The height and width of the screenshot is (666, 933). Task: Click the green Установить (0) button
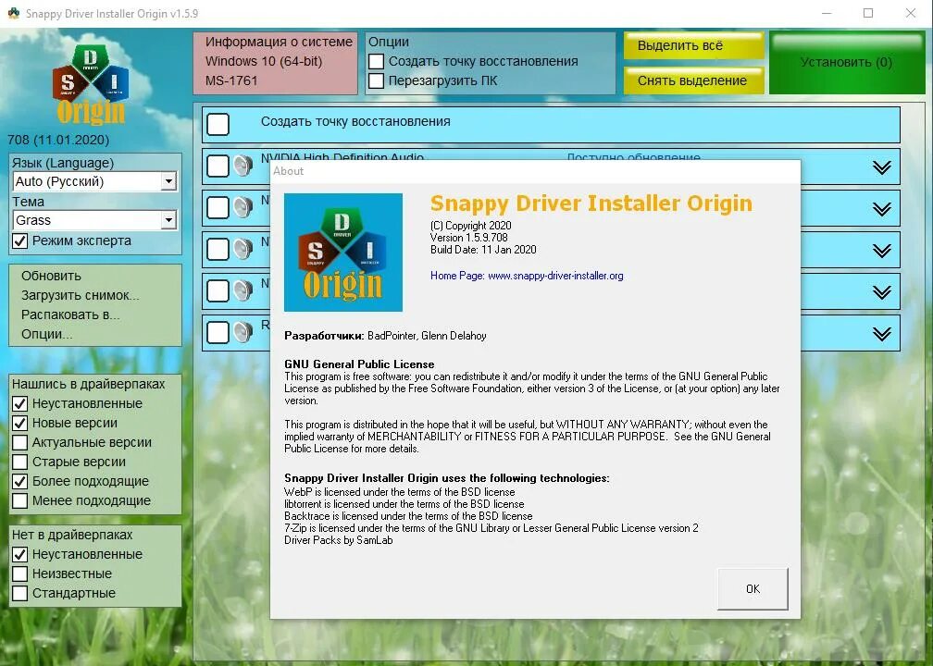click(x=847, y=63)
